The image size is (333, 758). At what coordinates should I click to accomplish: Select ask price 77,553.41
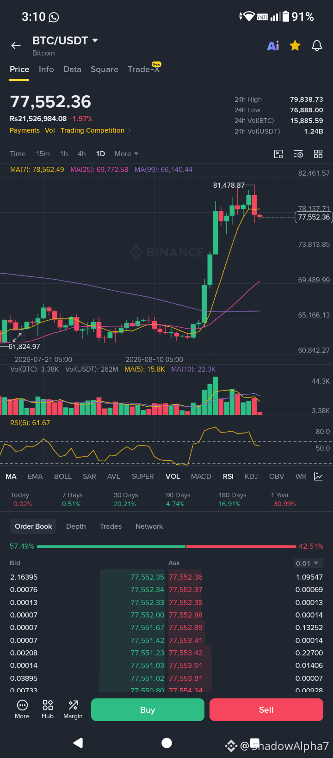tap(186, 641)
